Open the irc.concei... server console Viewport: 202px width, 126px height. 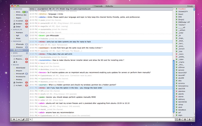19,21
